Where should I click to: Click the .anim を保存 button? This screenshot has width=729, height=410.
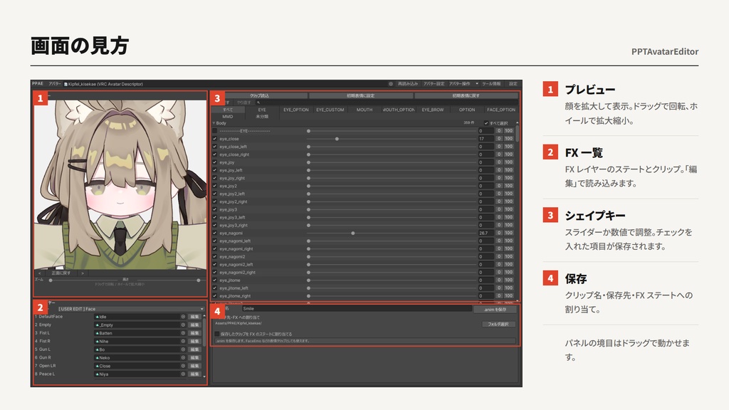point(495,309)
